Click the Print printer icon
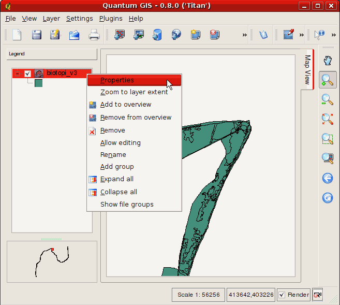Image resolution: width=340 pixels, height=305 pixels. (x=94, y=35)
